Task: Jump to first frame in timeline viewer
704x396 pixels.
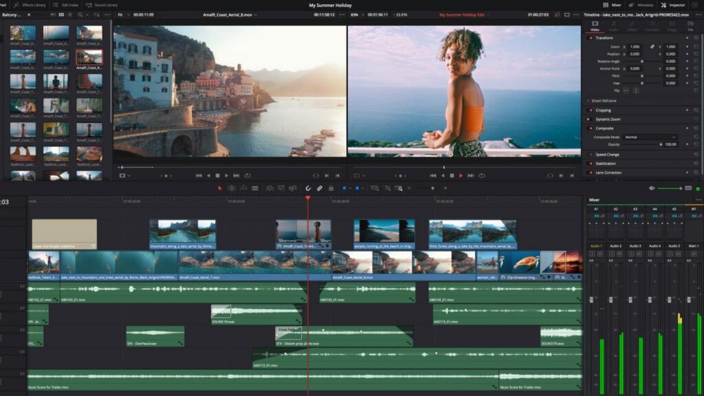Action: pos(433,175)
